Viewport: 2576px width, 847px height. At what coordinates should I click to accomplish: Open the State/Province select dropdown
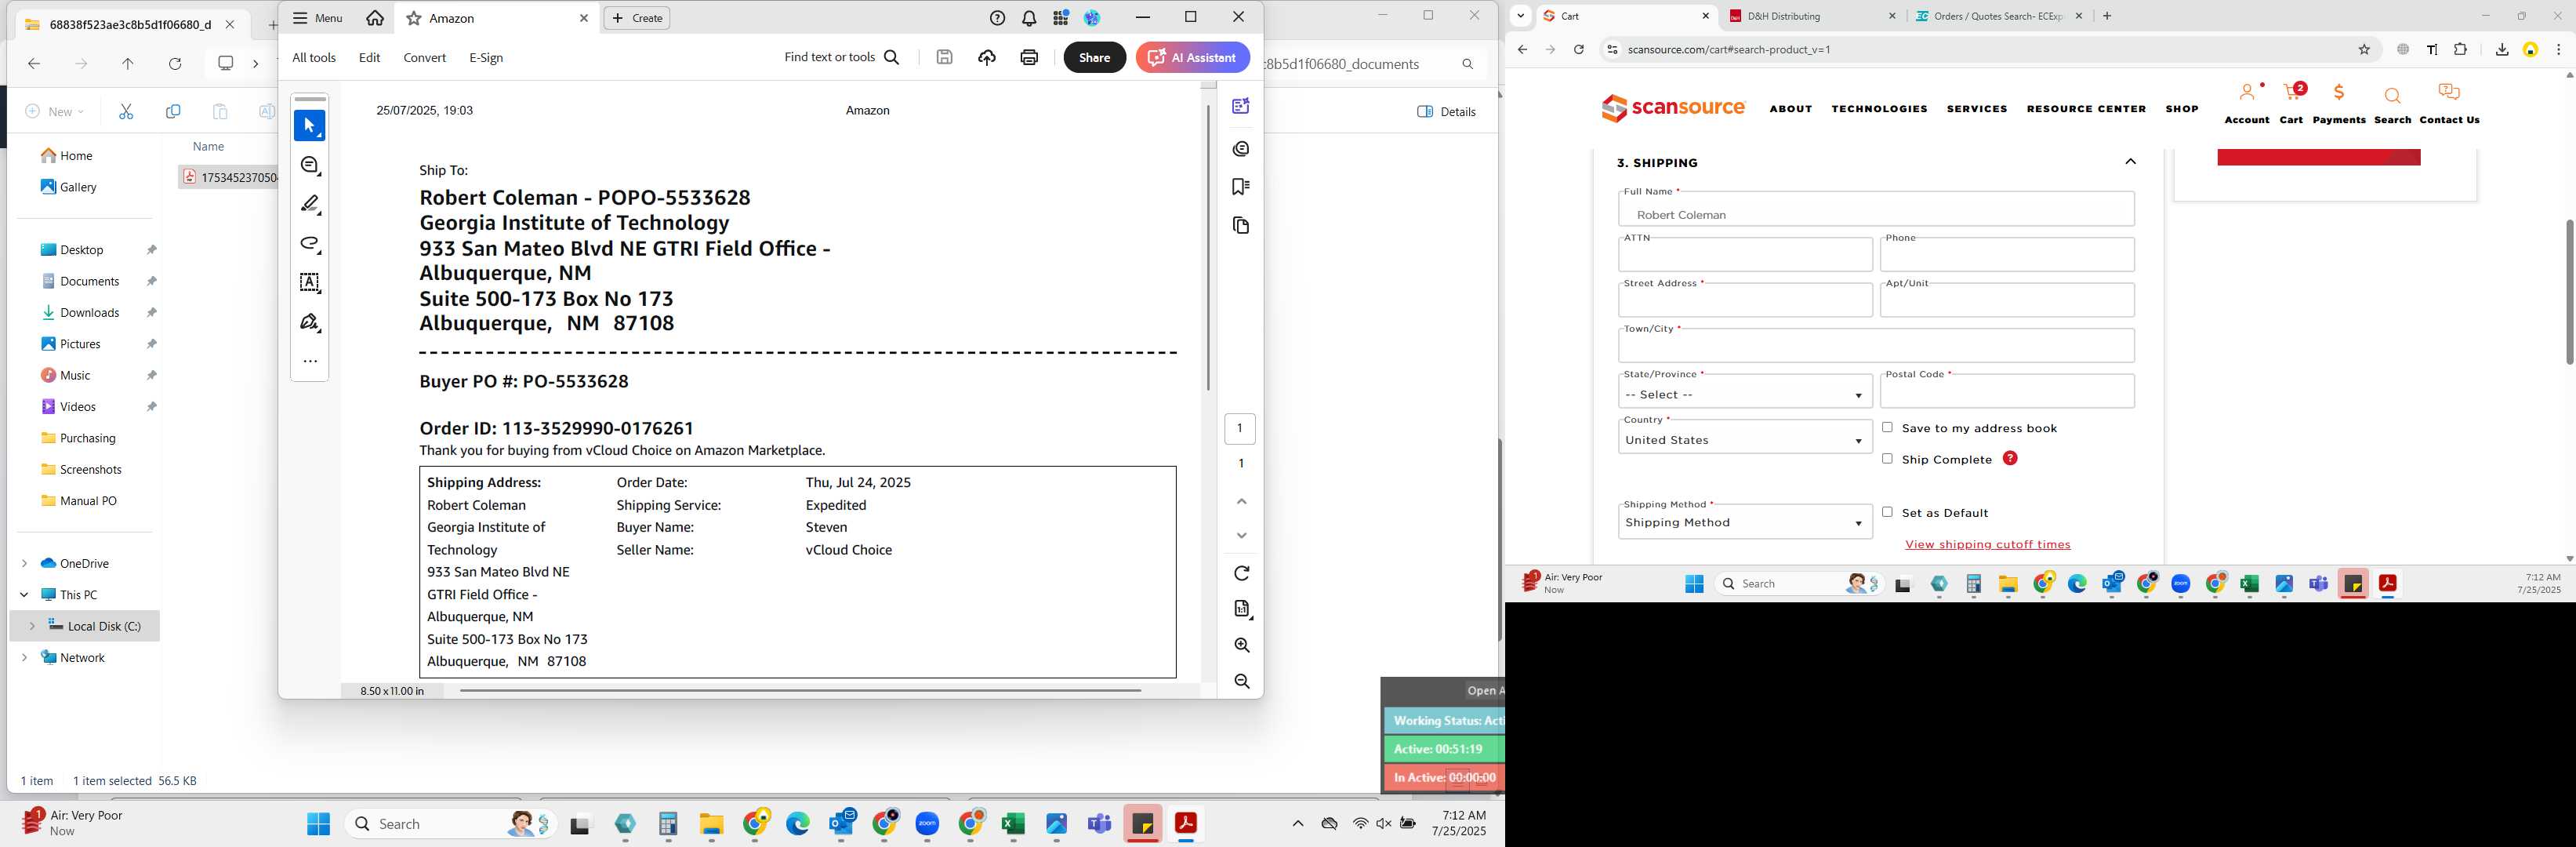pos(1745,392)
